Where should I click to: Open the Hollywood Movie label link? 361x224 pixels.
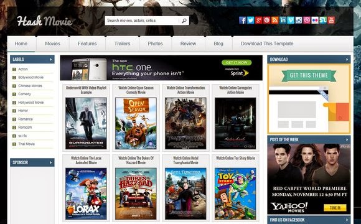click(31, 103)
